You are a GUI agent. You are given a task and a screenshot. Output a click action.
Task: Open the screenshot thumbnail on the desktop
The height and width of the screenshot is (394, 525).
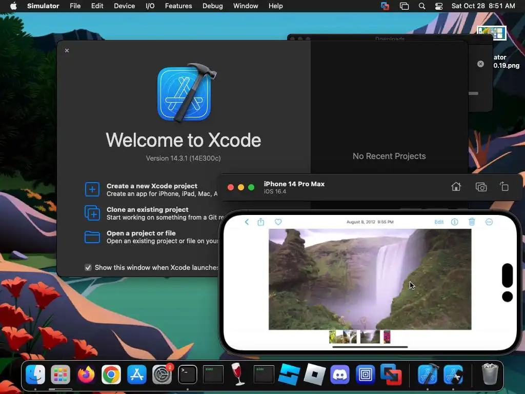(x=492, y=33)
